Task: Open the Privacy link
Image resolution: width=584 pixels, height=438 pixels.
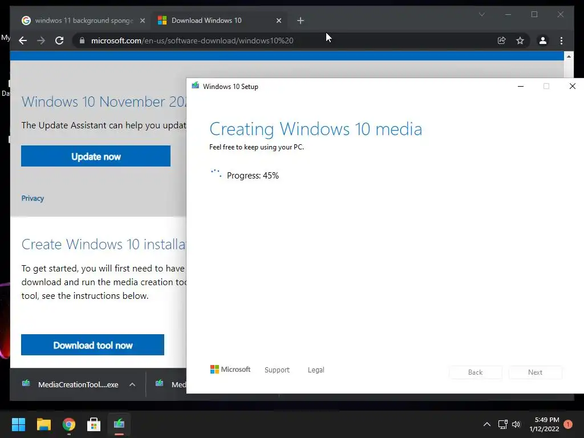Action: click(33, 198)
